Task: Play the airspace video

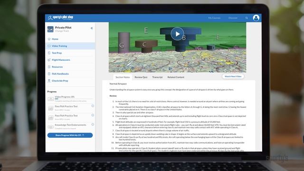Action: 177,34
